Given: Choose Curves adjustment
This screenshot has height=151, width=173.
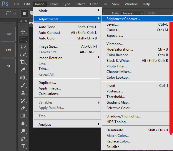Looking at the screenshot, I should 135,30.
